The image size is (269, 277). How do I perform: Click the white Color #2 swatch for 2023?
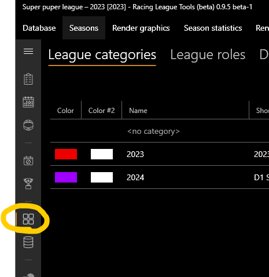coord(102,154)
